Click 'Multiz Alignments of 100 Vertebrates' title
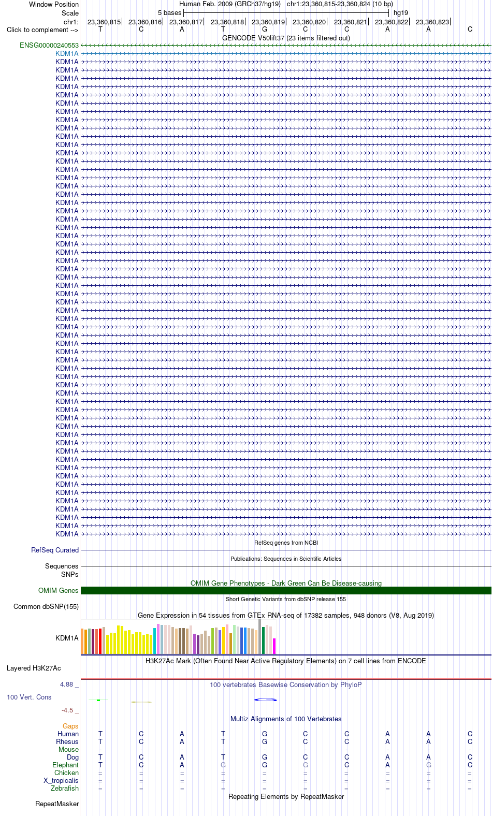Screen dimensions: 492x816 coord(286,719)
